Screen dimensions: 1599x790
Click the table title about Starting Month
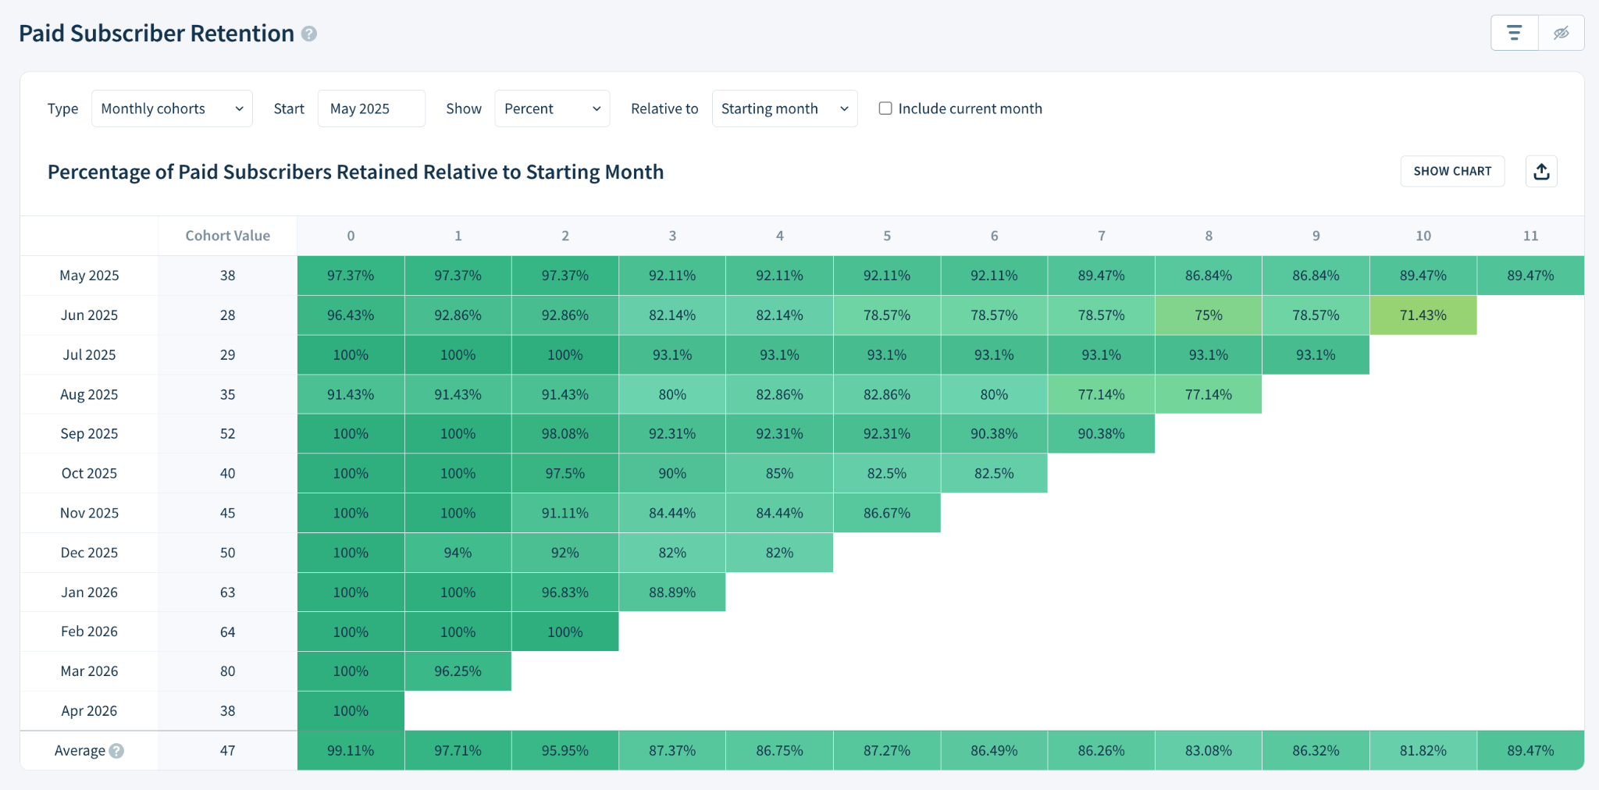click(355, 172)
